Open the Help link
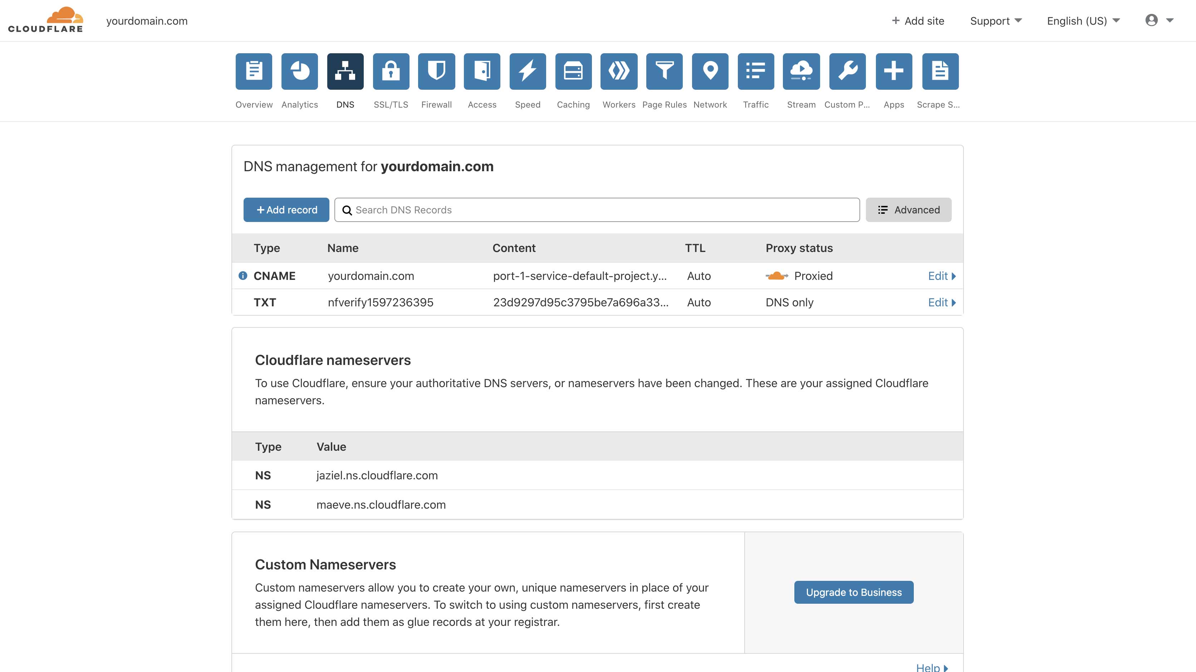 click(932, 667)
